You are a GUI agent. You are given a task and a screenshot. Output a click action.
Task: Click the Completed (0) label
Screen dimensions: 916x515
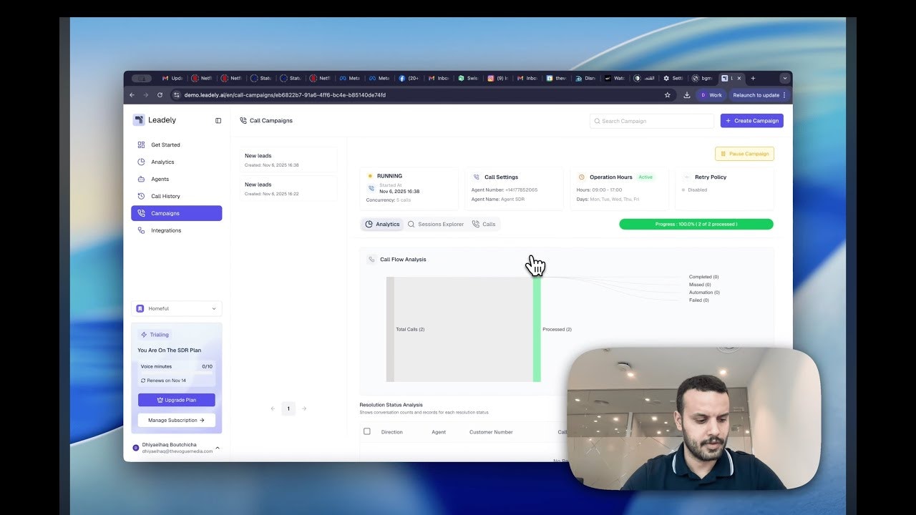click(x=704, y=277)
